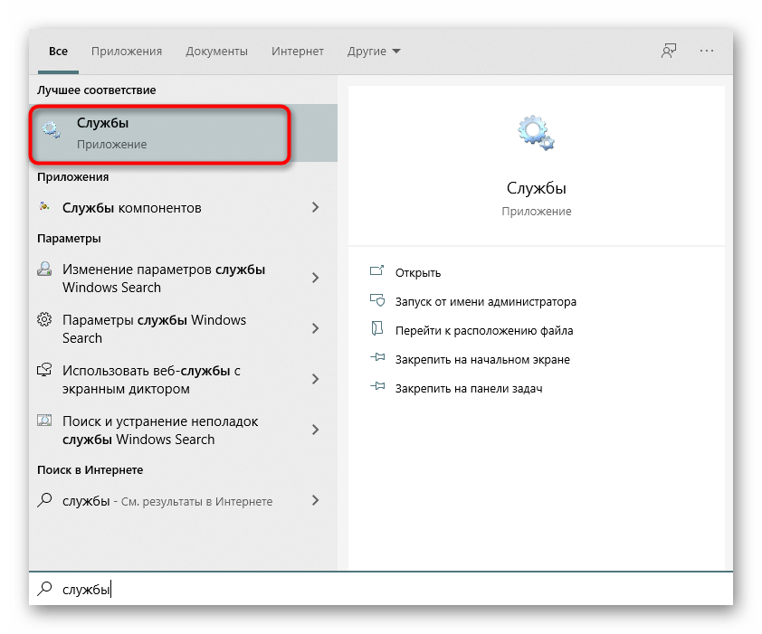The image size is (762, 634).
Task: Expand arrow for Параметры службы Windows Search
Action: [x=315, y=328]
